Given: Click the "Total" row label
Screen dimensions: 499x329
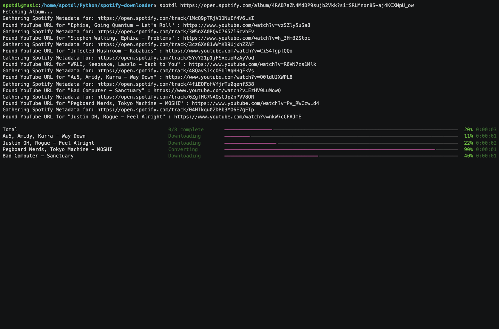Looking at the screenshot, I should pyautogui.click(x=10, y=130).
